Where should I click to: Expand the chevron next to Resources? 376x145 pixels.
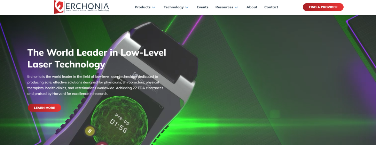(x=236, y=7)
